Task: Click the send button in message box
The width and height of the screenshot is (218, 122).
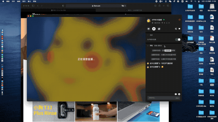Action: point(177,98)
